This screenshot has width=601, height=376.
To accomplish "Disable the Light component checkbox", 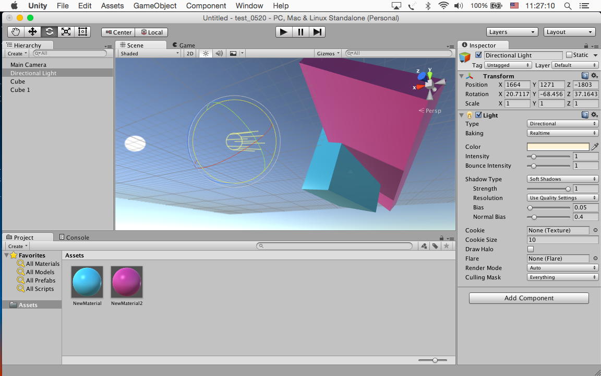I will (478, 115).
